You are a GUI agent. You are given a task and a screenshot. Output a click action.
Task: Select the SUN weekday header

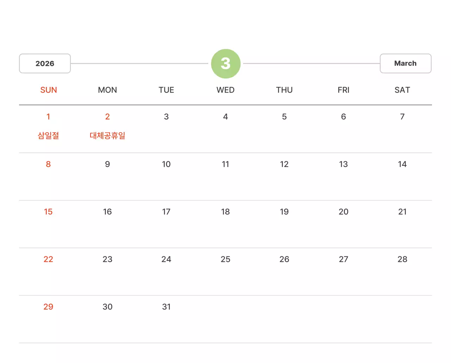pos(49,90)
